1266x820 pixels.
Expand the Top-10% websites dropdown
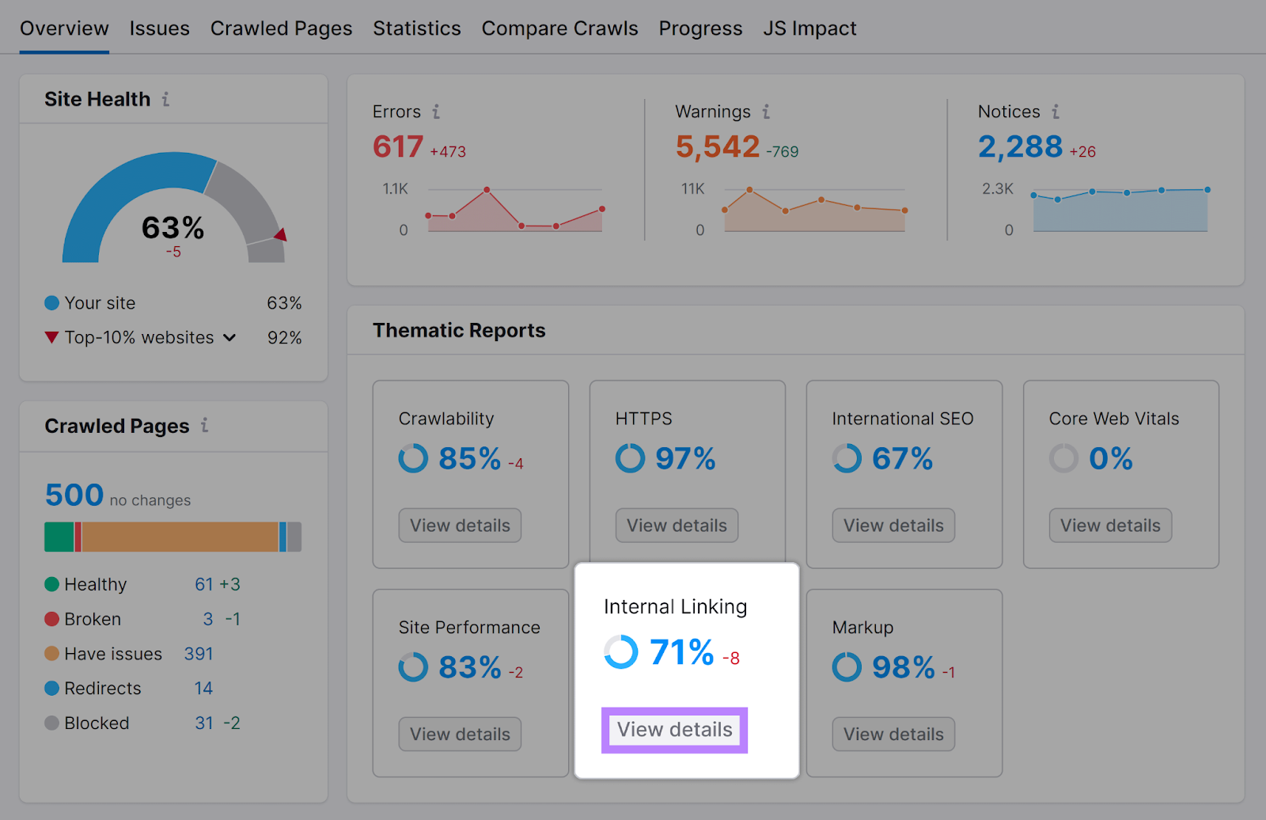[229, 337]
